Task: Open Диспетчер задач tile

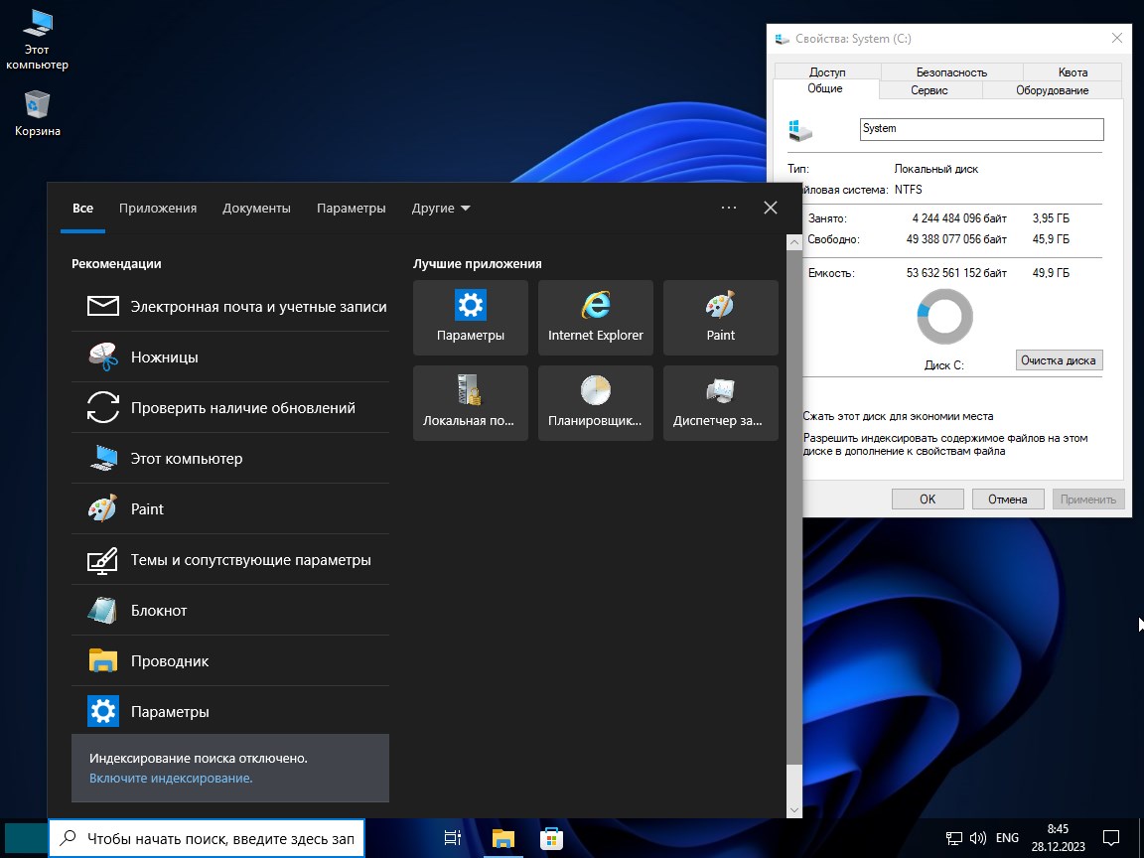Action: point(720,402)
